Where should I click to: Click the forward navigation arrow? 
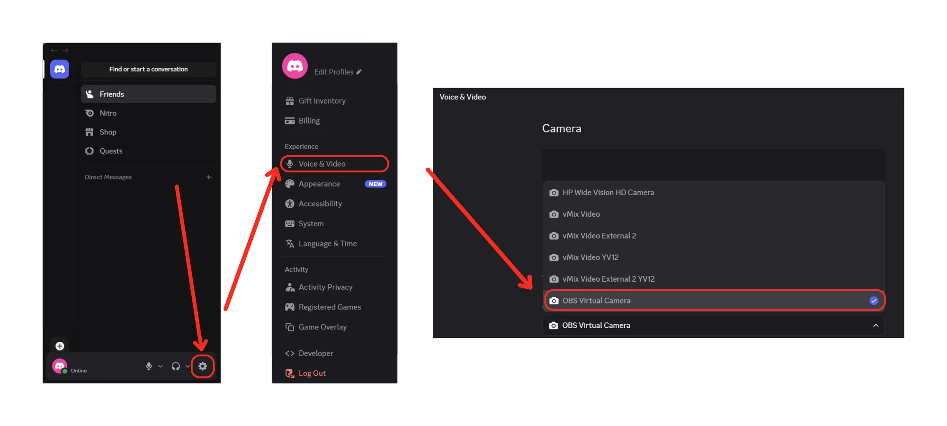66,50
